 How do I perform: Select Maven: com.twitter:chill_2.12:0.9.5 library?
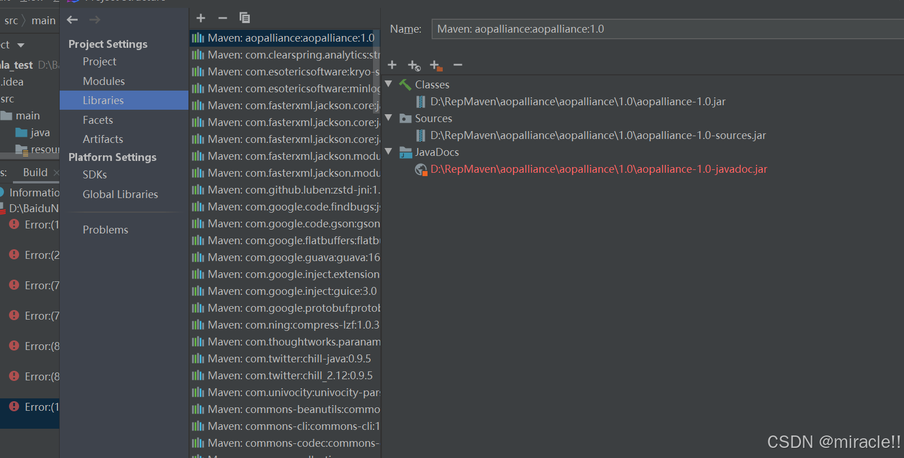[285, 375]
